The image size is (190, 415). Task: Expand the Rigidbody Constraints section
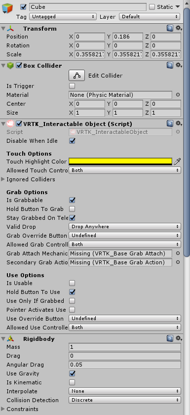point(3,409)
